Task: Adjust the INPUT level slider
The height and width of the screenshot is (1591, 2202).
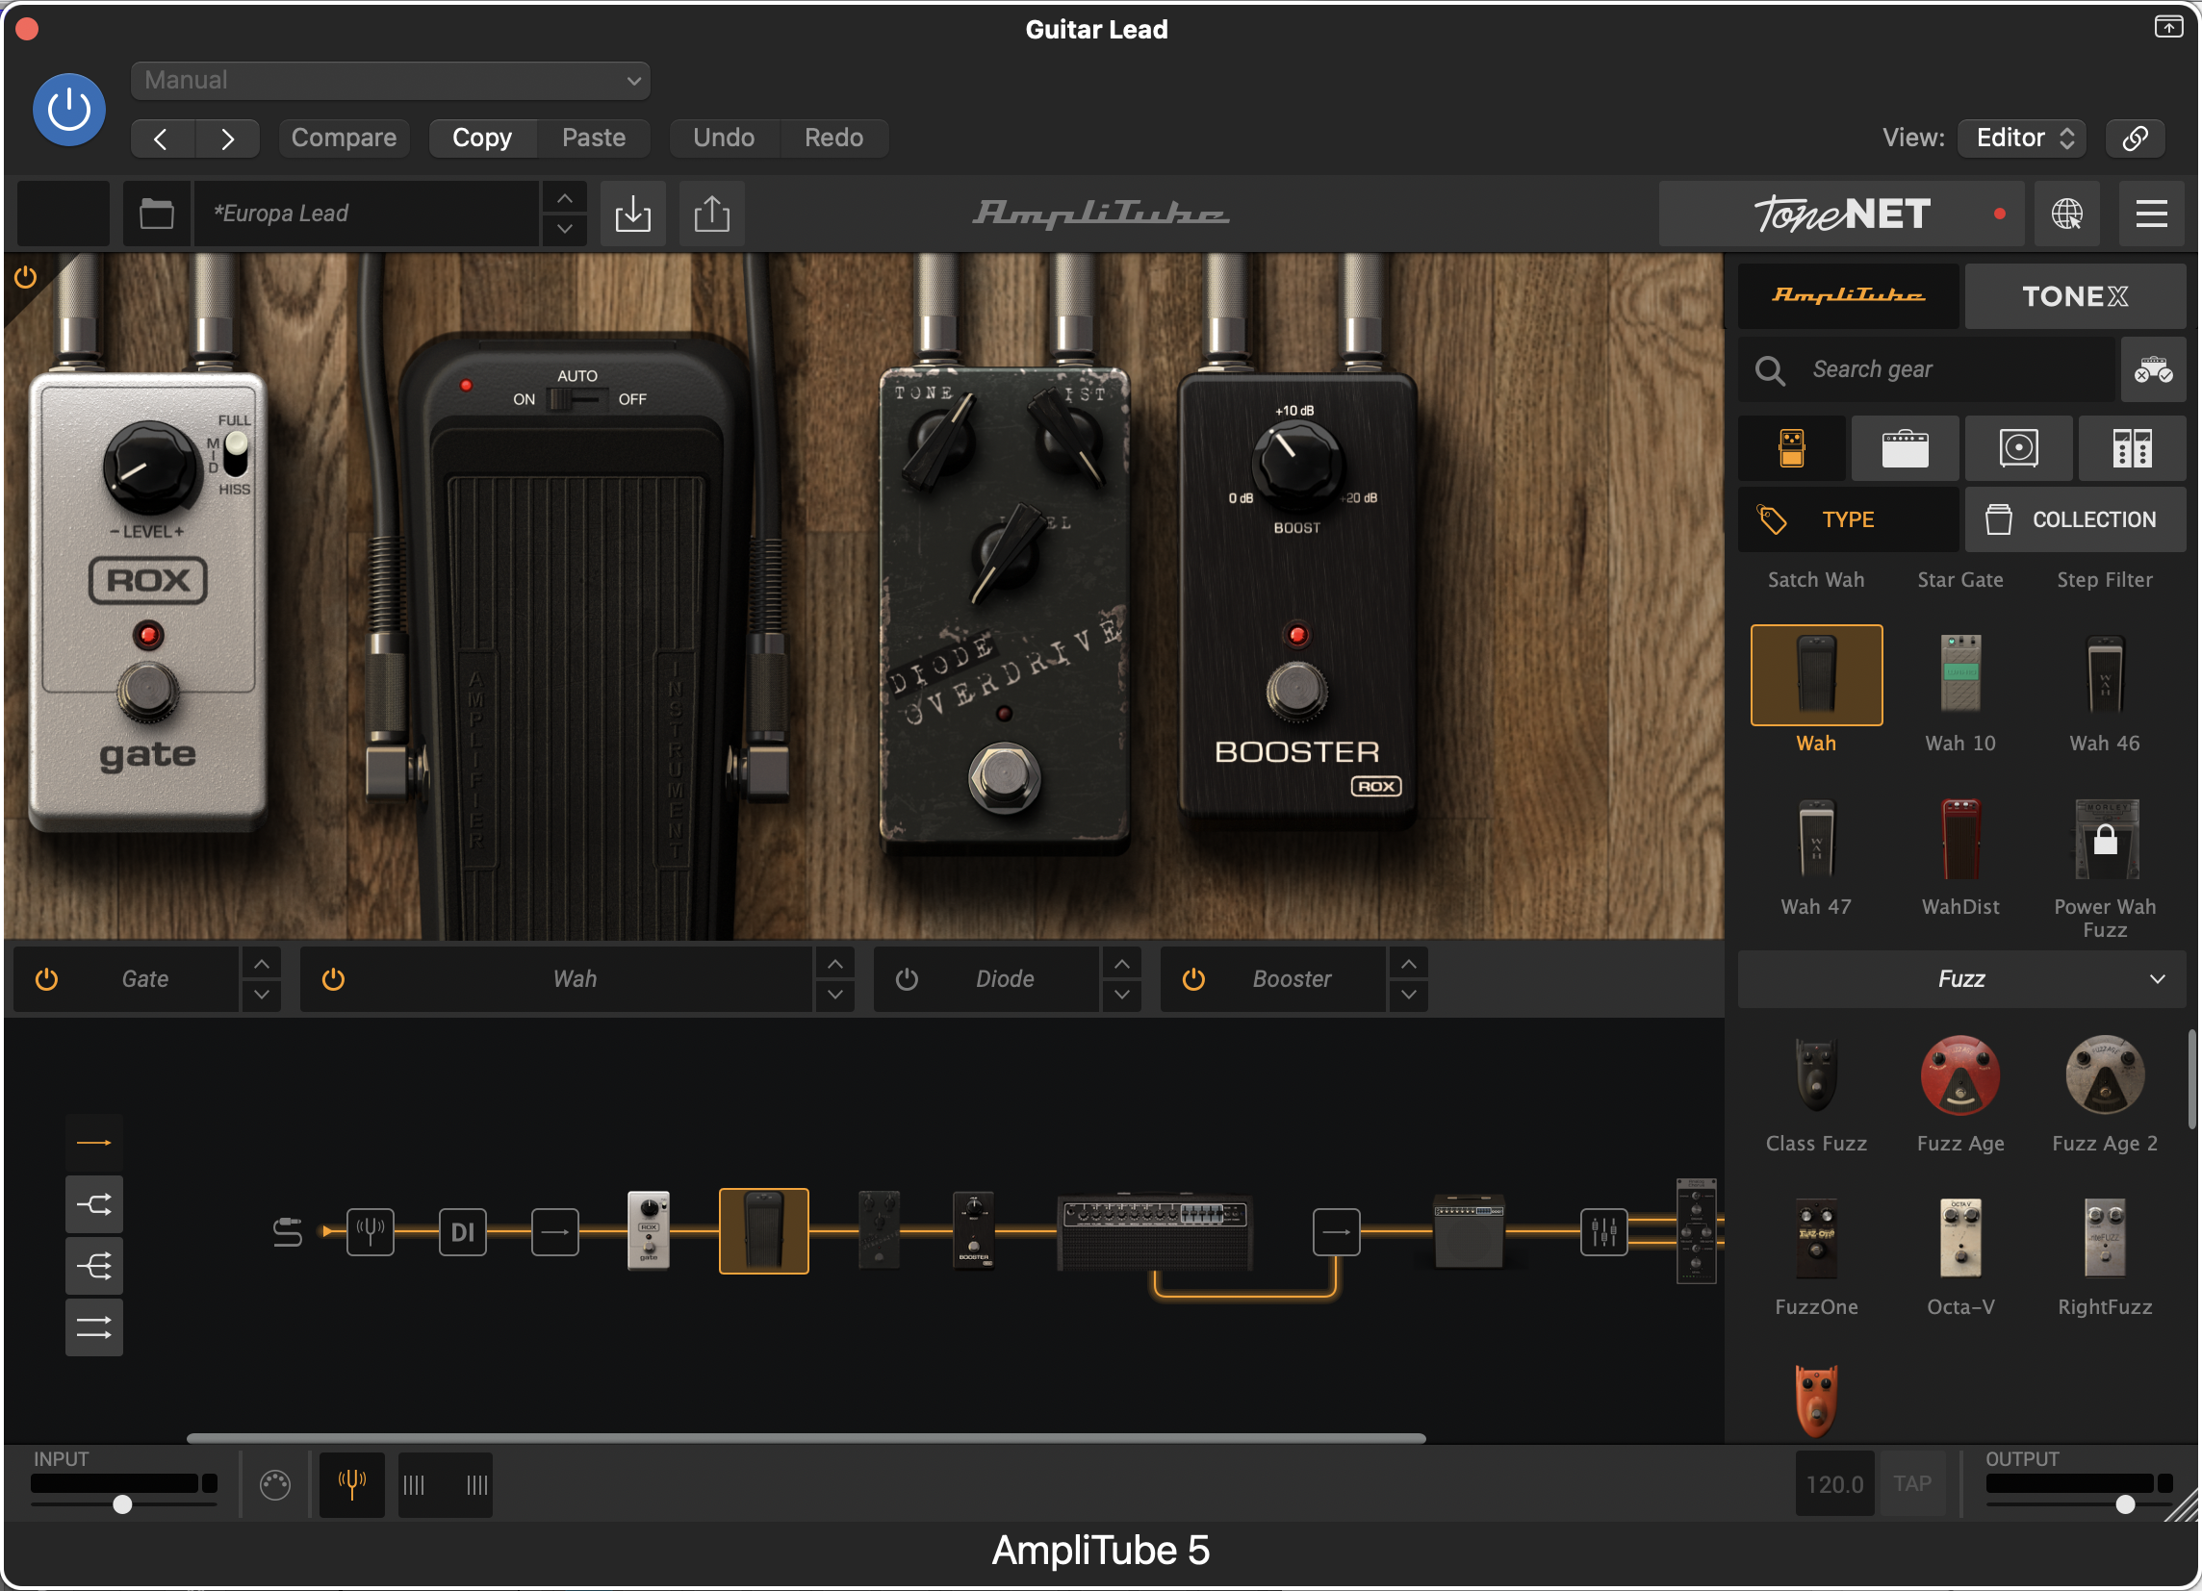Action: tap(123, 1503)
